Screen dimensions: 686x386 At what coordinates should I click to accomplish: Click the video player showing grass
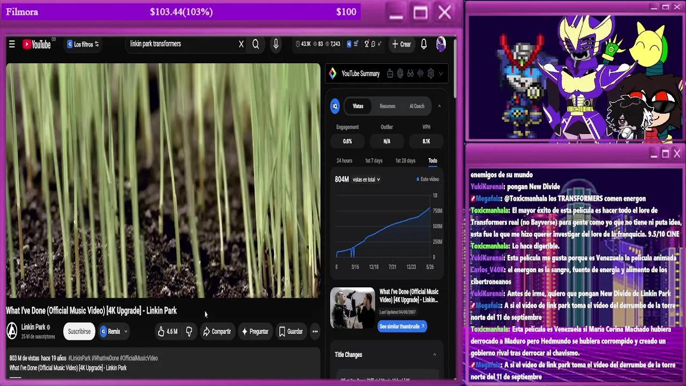coord(163,181)
